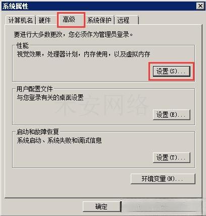Click the 用户配置文件 group label

coord(35,89)
